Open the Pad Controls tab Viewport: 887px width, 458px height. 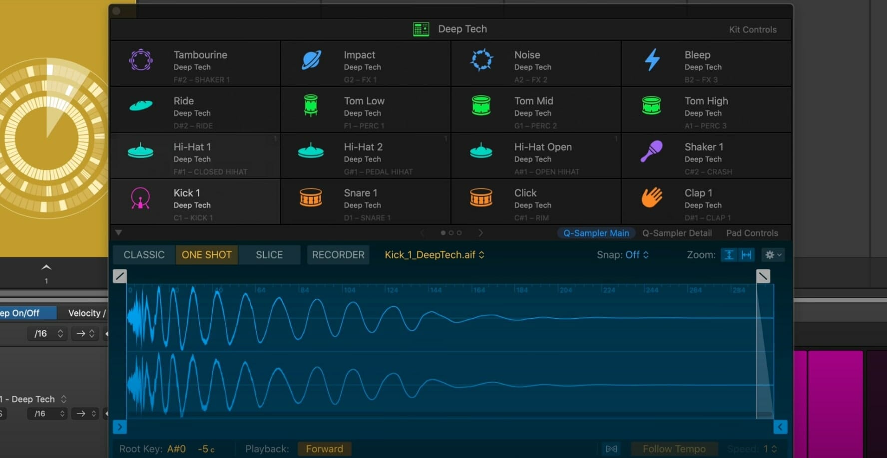coord(752,233)
